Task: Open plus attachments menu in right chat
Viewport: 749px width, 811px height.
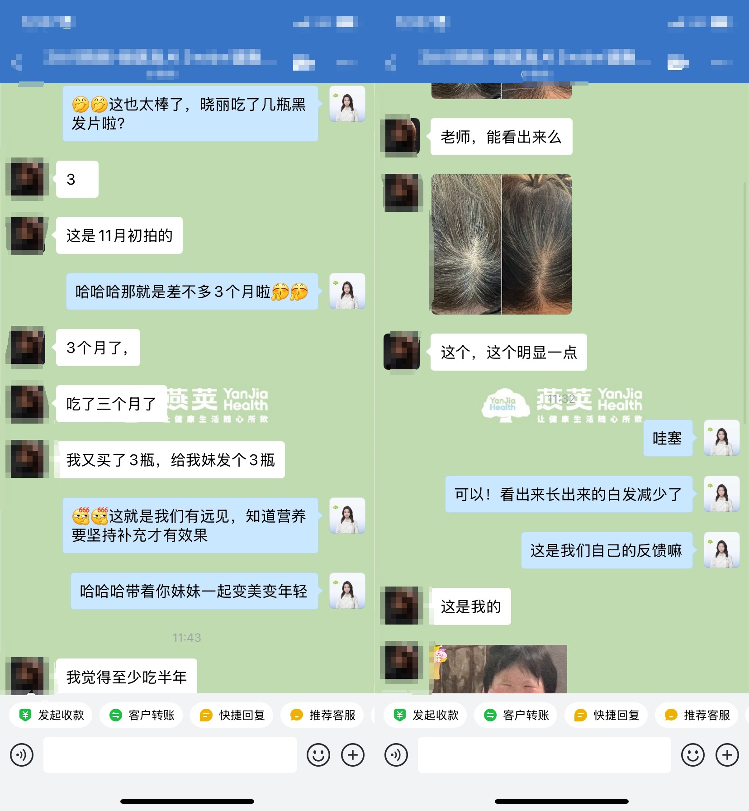Action: point(727,755)
